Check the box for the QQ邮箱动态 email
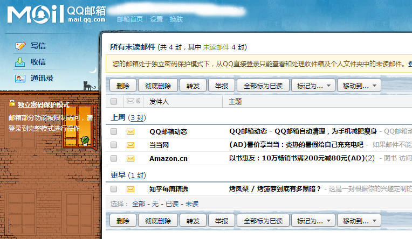This screenshot has width=412, height=239. 114,131
